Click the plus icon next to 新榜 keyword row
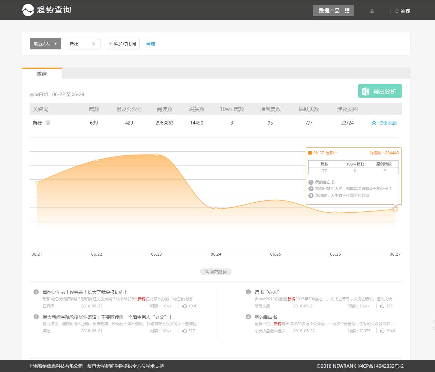This screenshot has height=372, width=435. coord(48,123)
